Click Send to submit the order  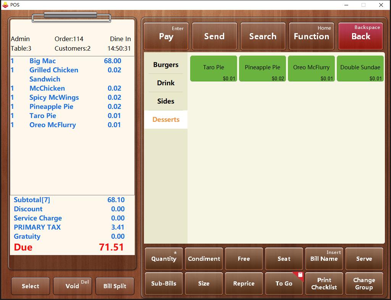tap(214, 36)
